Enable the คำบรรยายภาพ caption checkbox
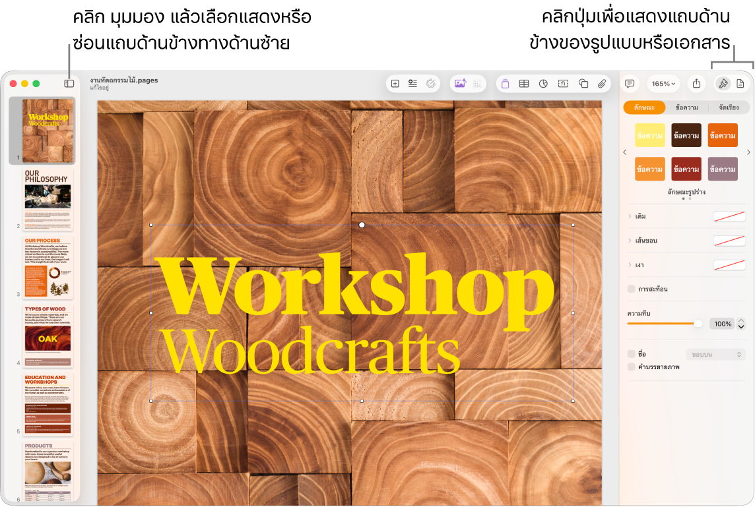The image size is (755, 507). [631, 367]
